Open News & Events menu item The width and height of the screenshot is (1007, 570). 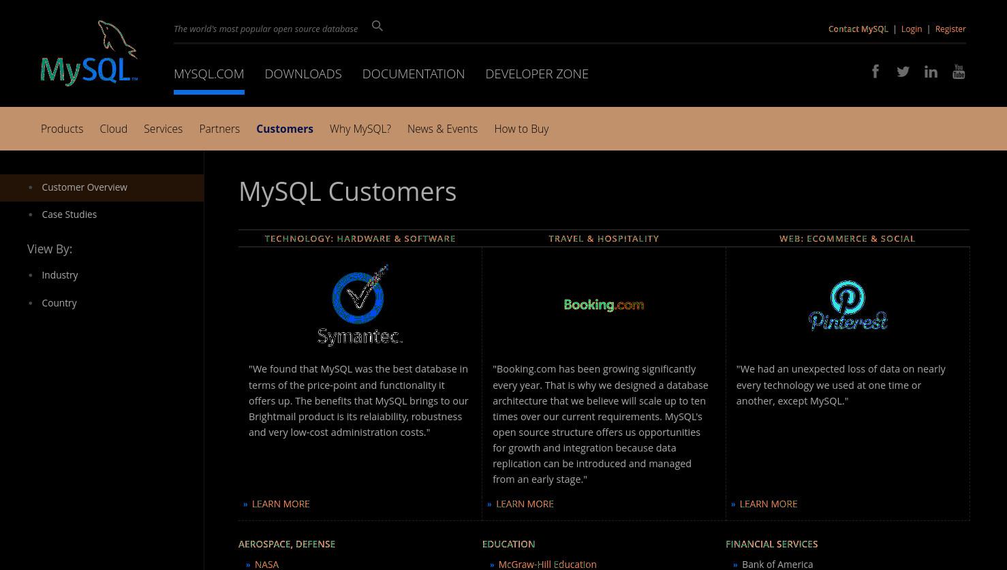442,129
